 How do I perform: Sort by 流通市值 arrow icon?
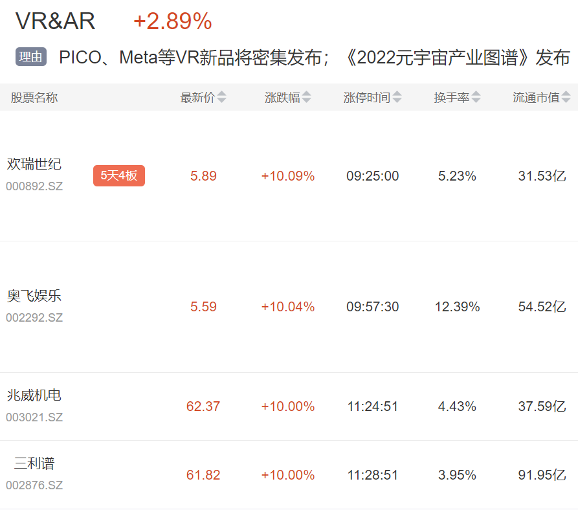tap(566, 98)
